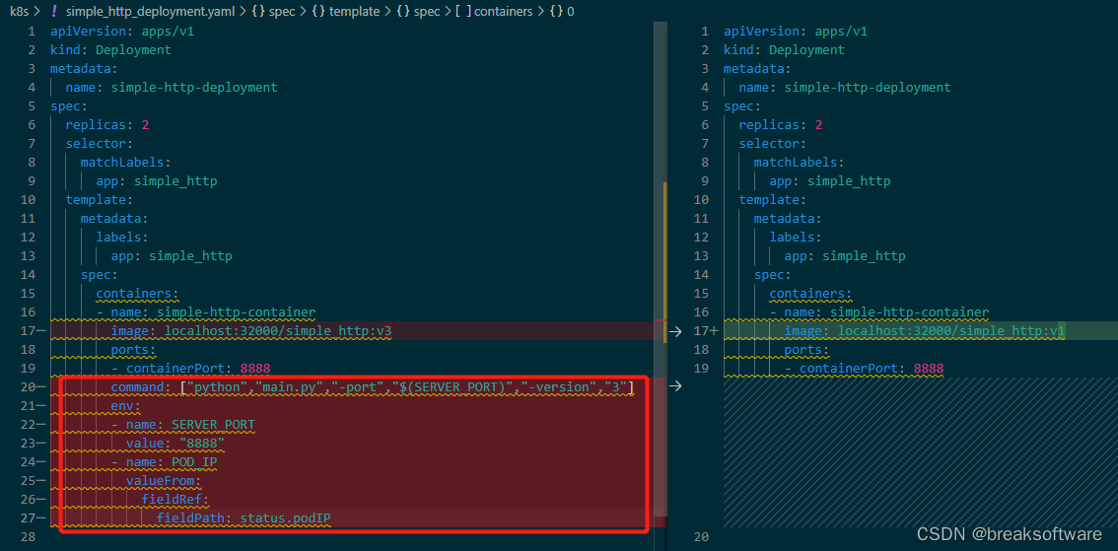Click image localhost:32000/simple_http:v3 line
Image resolution: width=1118 pixels, height=551 pixels.
point(251,331)
